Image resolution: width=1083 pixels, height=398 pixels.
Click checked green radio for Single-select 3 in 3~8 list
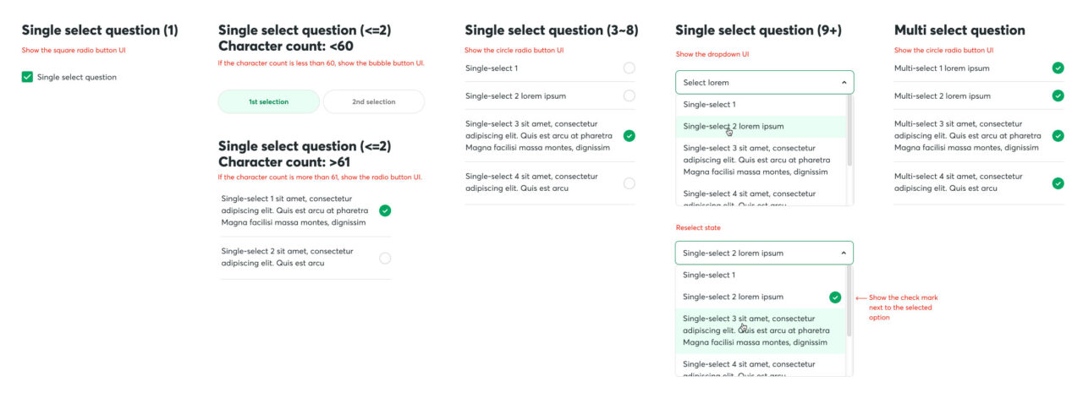pyautogui.click(x=629, y=135)
